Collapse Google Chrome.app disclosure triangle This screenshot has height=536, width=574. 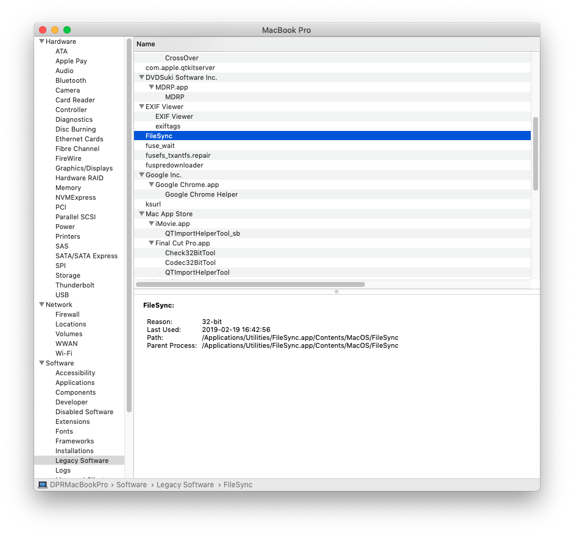(151, 185)
